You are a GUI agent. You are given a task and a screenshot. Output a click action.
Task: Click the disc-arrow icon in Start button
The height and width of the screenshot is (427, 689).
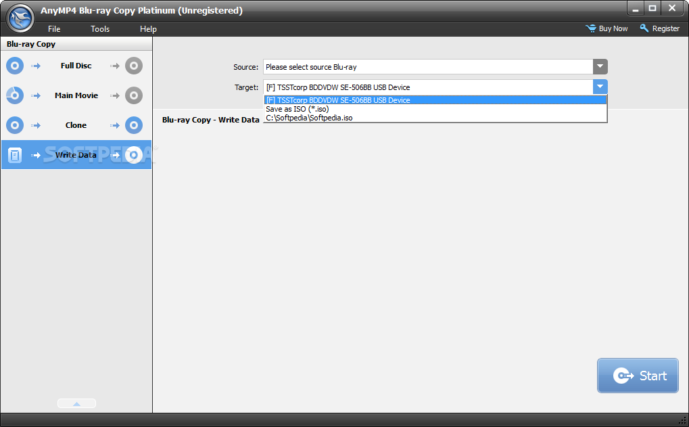pyautogui.click(x=623, y=376)
